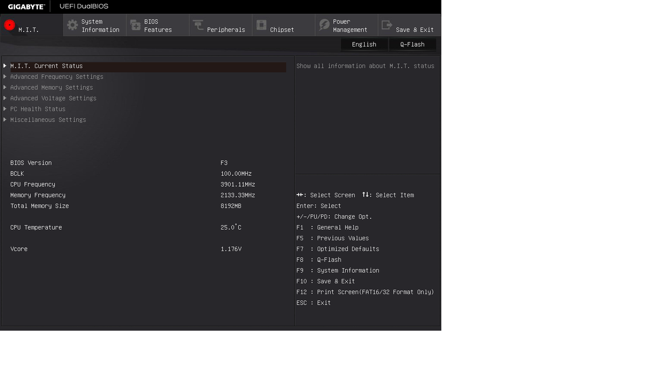Go to the Chipset tab

[x=284, y=25]
